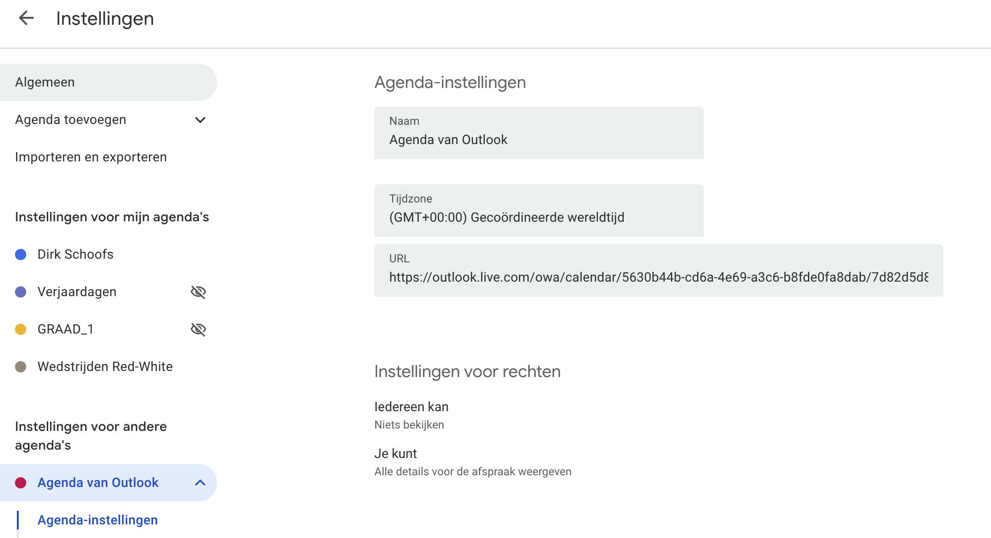Click the yellow dot beside GRAAD_1
991x538 pixels.
click(21, 329)
